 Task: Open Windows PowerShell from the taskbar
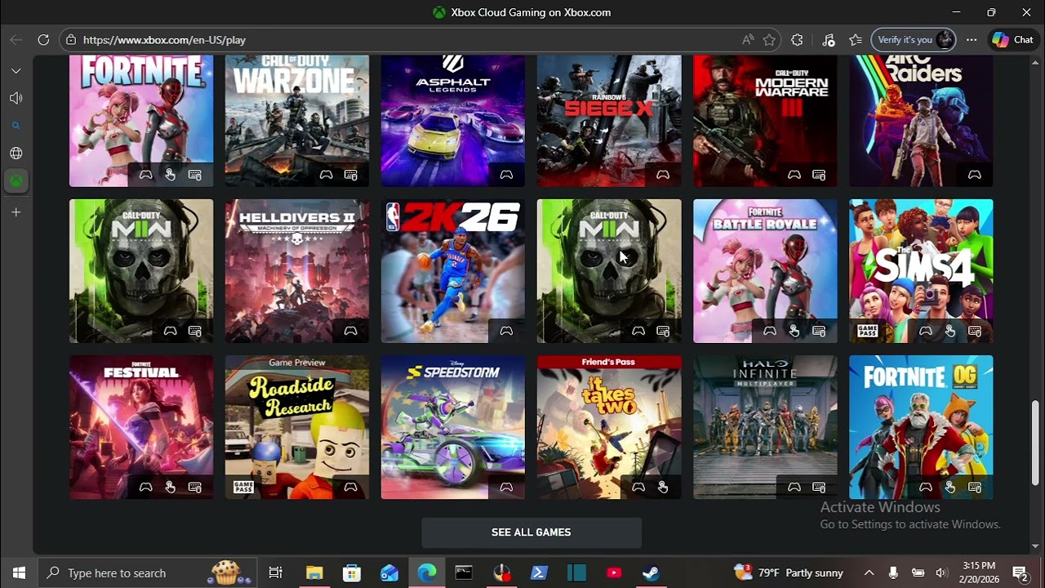click(x=539, y=572)
